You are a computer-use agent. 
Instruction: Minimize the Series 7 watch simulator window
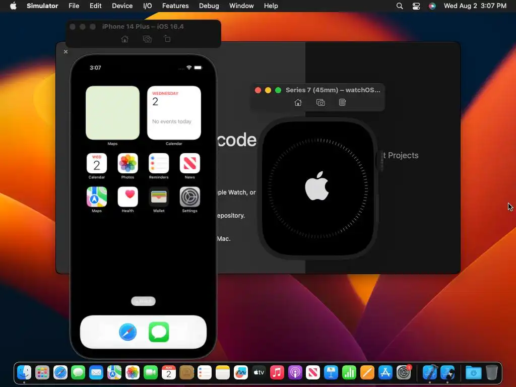pos(268,90)
